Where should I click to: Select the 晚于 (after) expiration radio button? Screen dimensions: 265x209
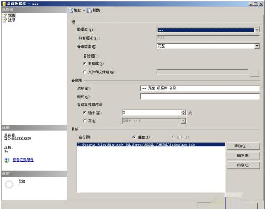85,113
